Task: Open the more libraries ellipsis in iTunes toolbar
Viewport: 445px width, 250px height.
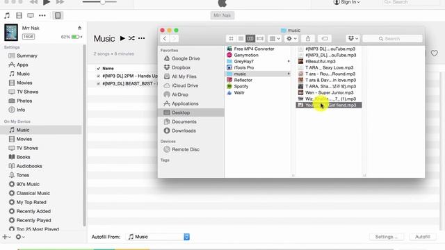Action: [x=42, y=15]
